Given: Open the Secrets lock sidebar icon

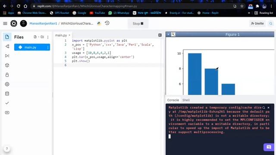Looking at the screenshot, I should [7, 74].
